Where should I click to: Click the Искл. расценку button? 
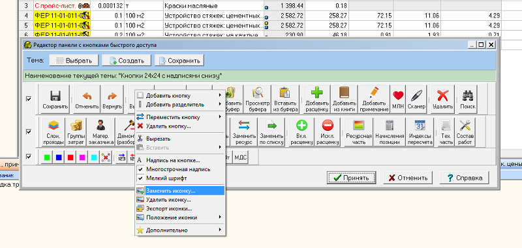(328, 131)
